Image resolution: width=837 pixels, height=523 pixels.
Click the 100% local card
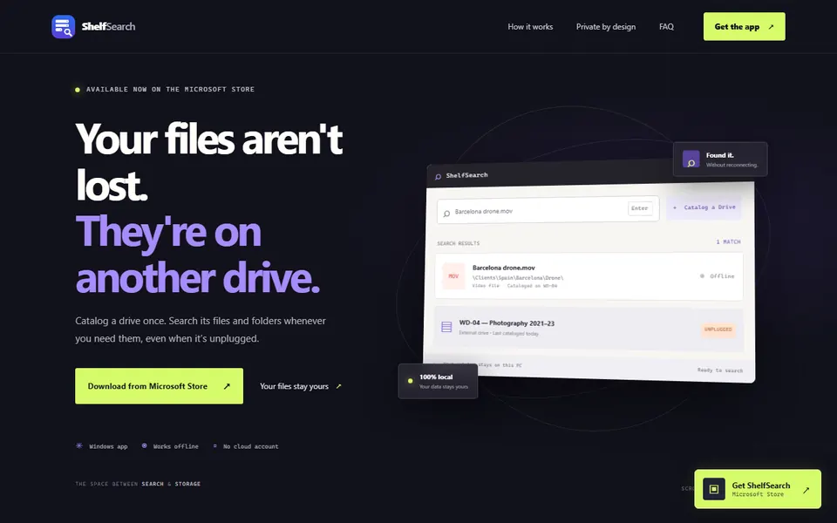[x=438, y=381]
